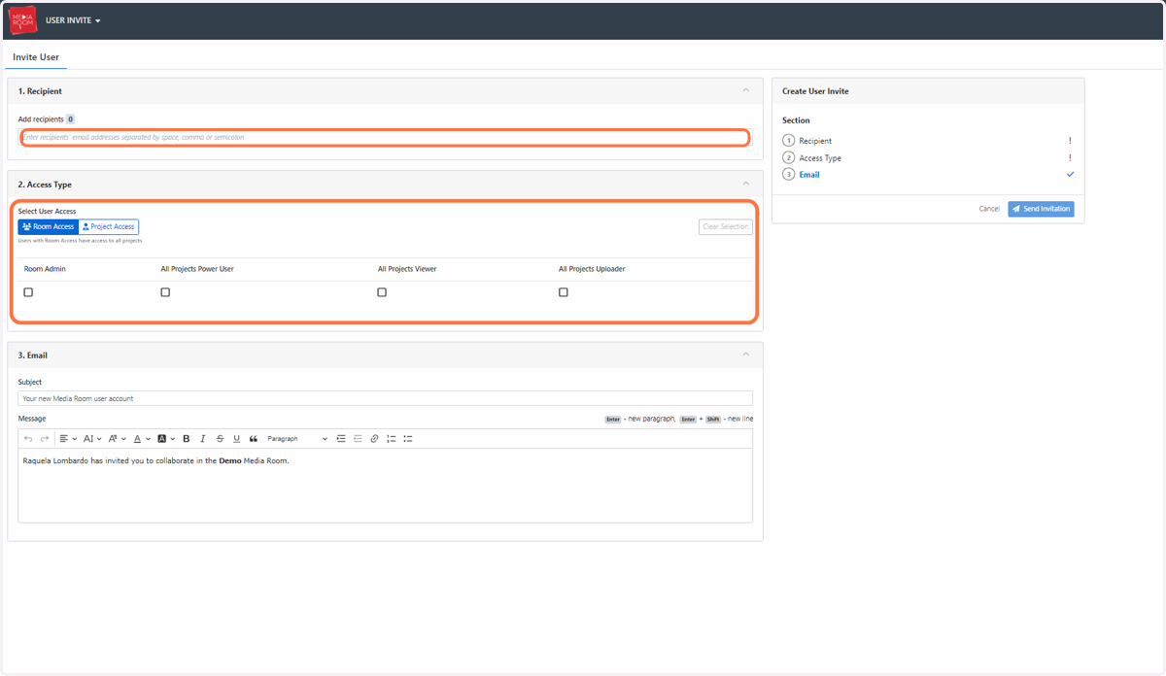Check the All Projects Viewer checkbox
This screenshot has width=1166, height=676.
(x=382, y=292)
